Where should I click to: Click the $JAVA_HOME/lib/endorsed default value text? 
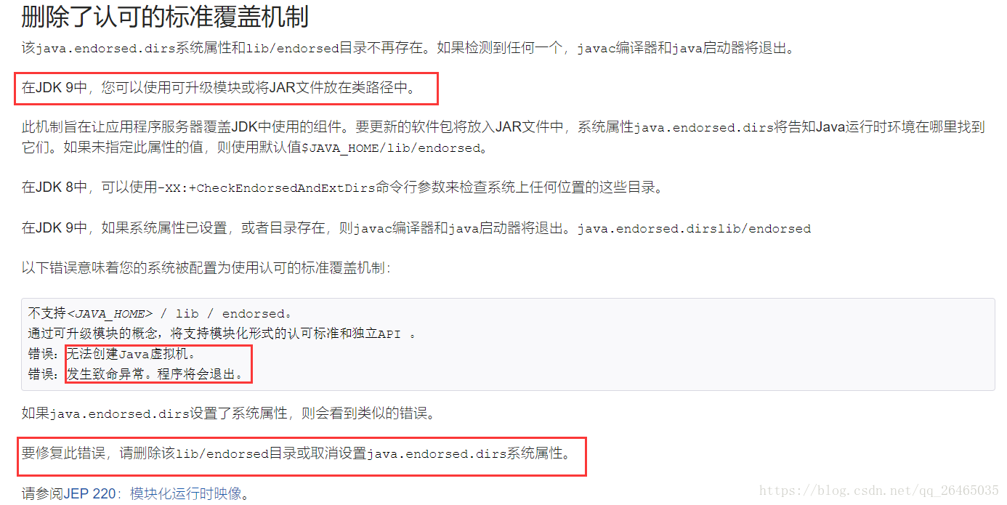[391, 148]
